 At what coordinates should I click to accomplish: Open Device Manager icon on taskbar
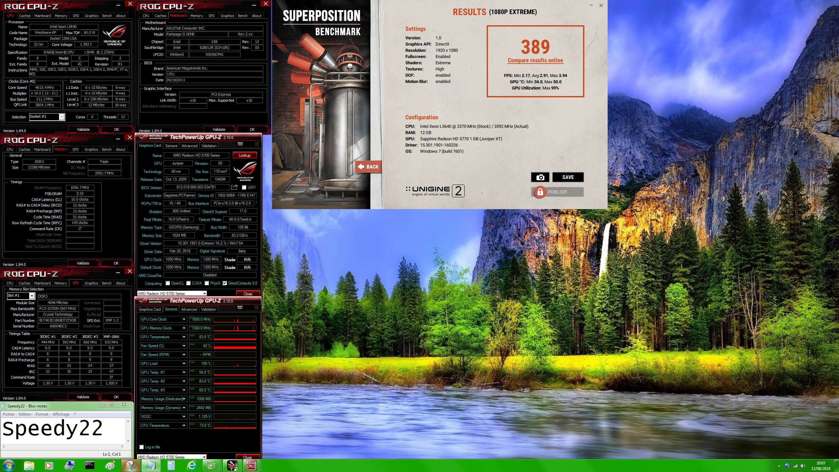click(x=69, y=465)
